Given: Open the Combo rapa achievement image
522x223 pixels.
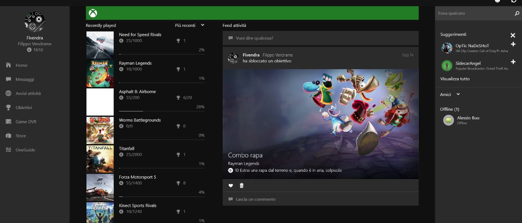Looking at the screenshot, I should [x=321, y=124].
